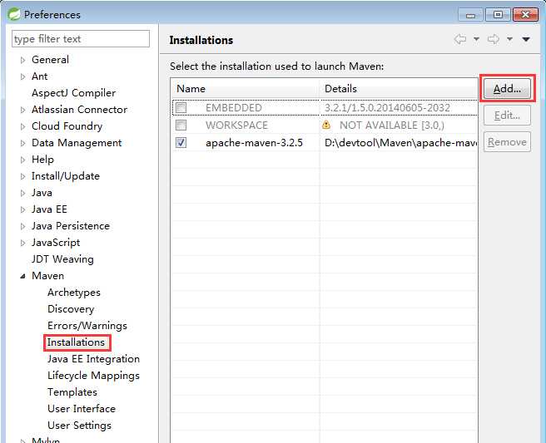Select Discovery under Maven
The height and width of the screenshot is (443, 546).
pyautogui.click(x=71, y=309)
